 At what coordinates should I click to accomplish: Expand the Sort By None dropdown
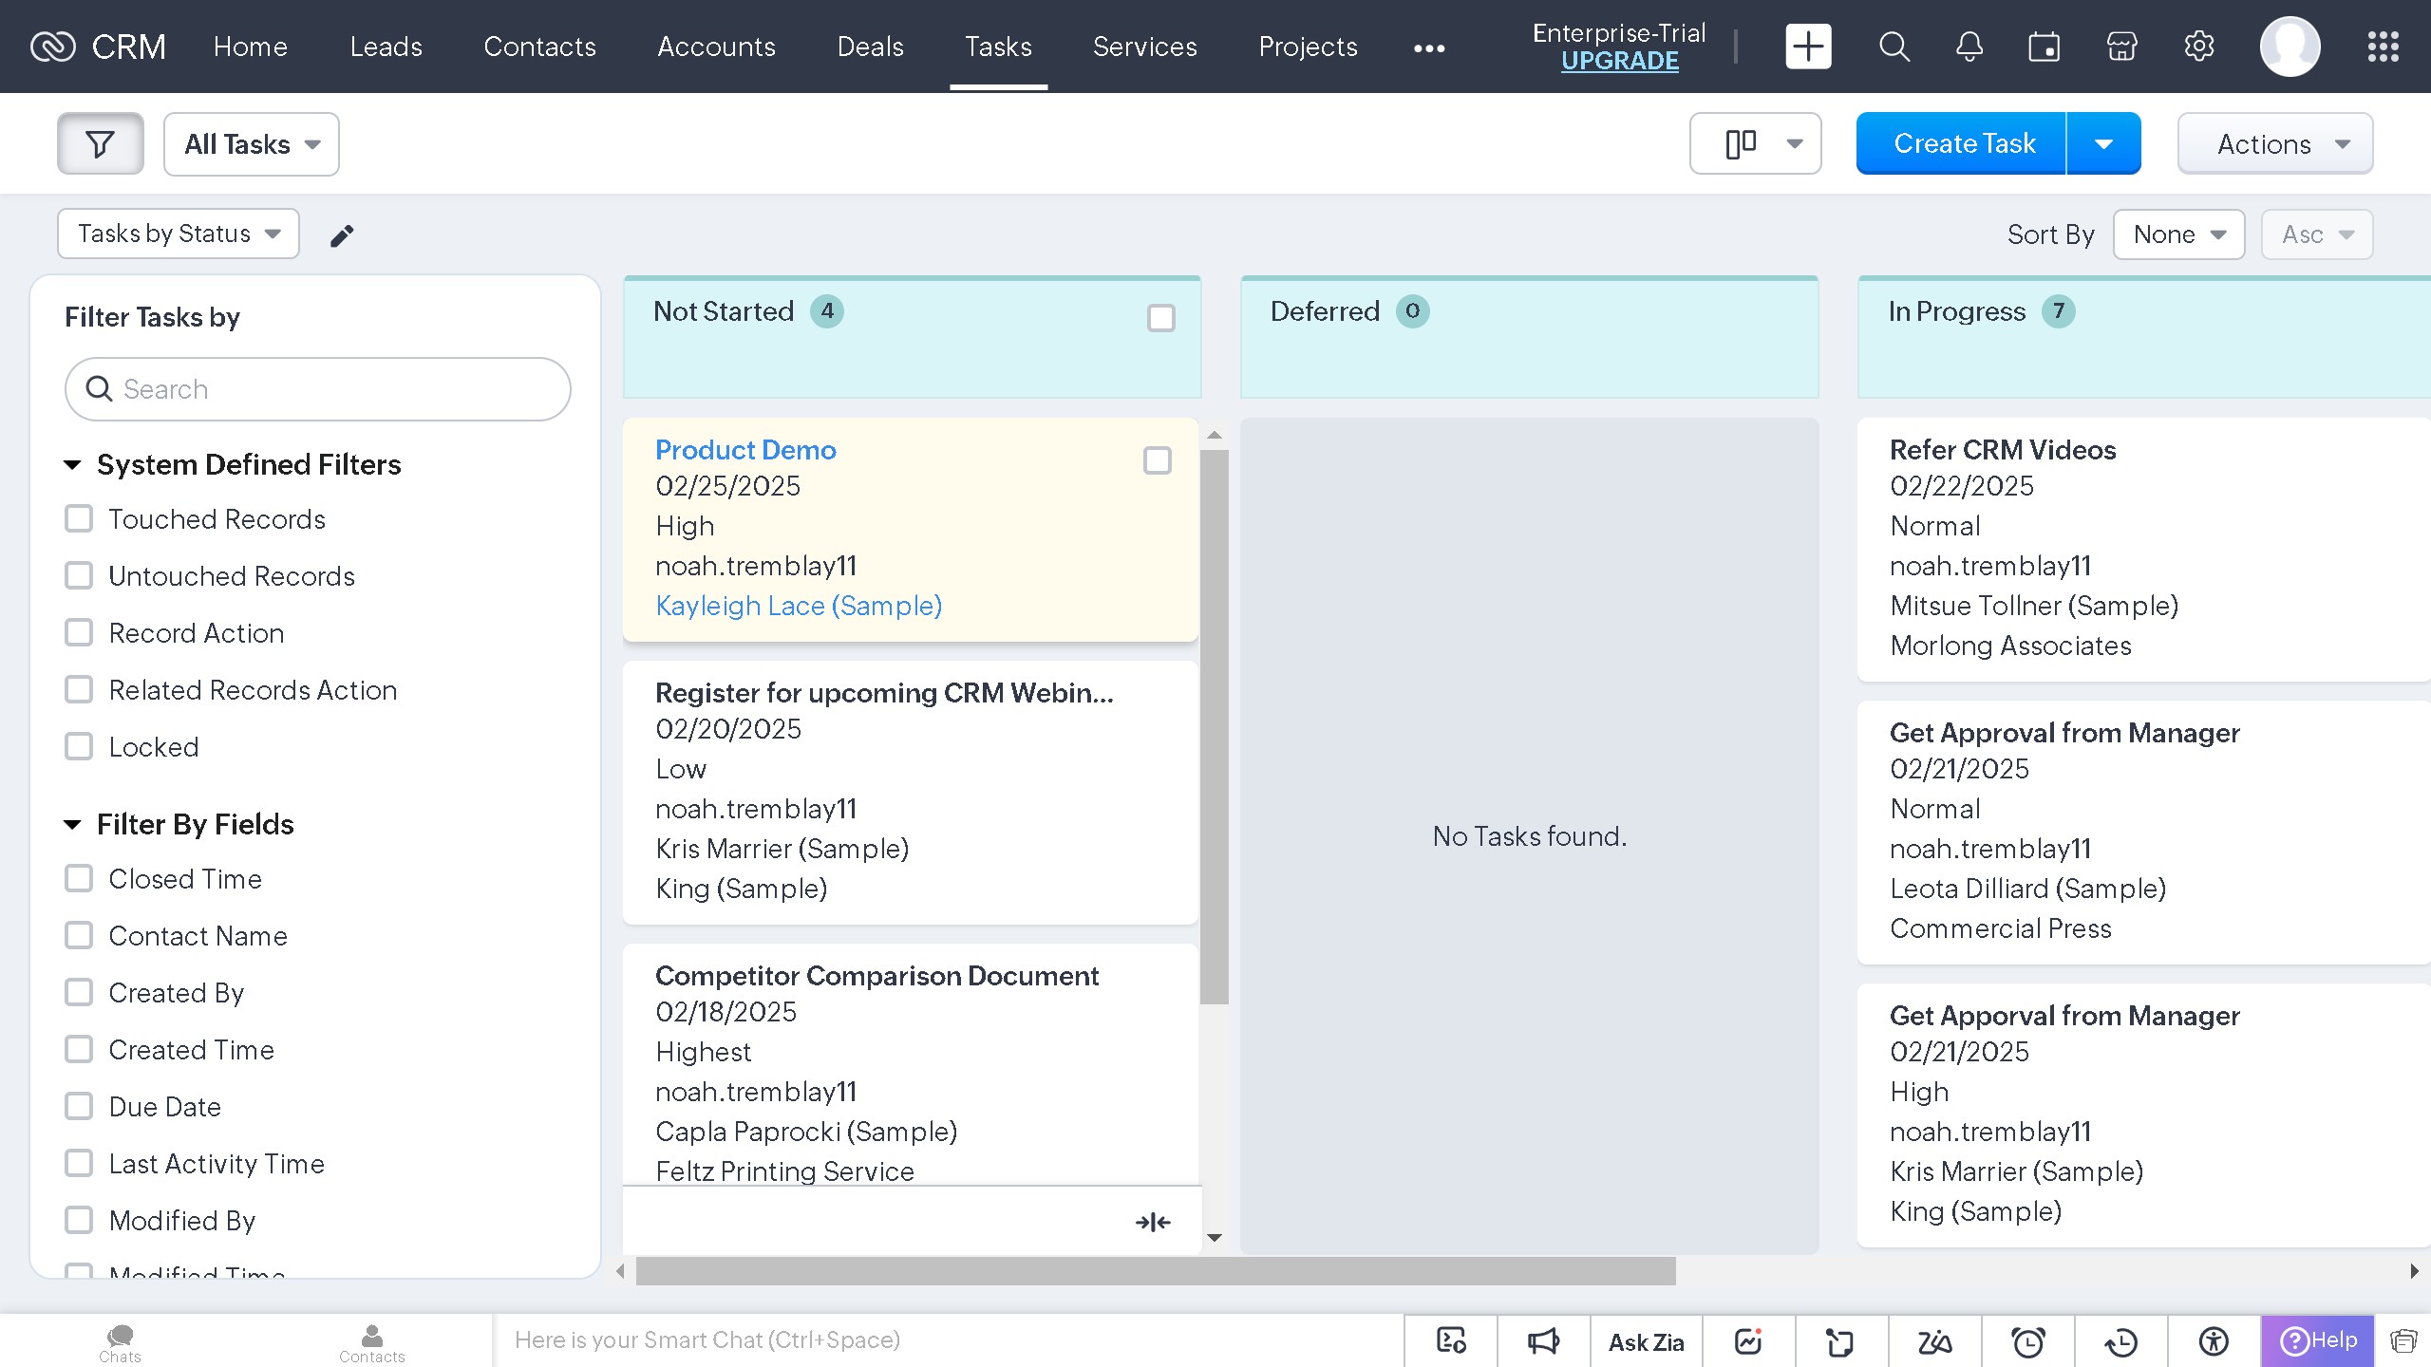point(2178,234)
